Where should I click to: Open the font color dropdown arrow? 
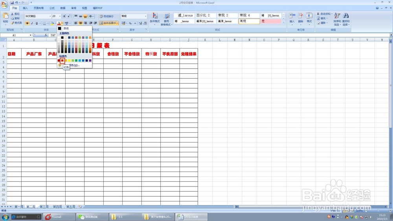click(62, 23)
